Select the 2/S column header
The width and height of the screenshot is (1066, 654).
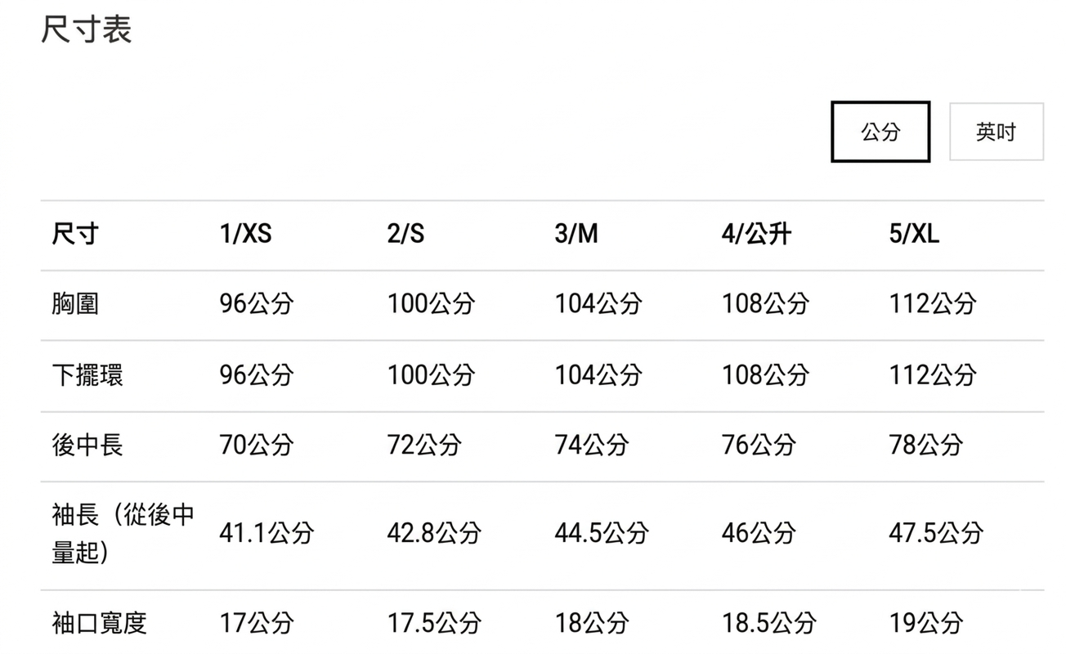click(x=405, y=235)
